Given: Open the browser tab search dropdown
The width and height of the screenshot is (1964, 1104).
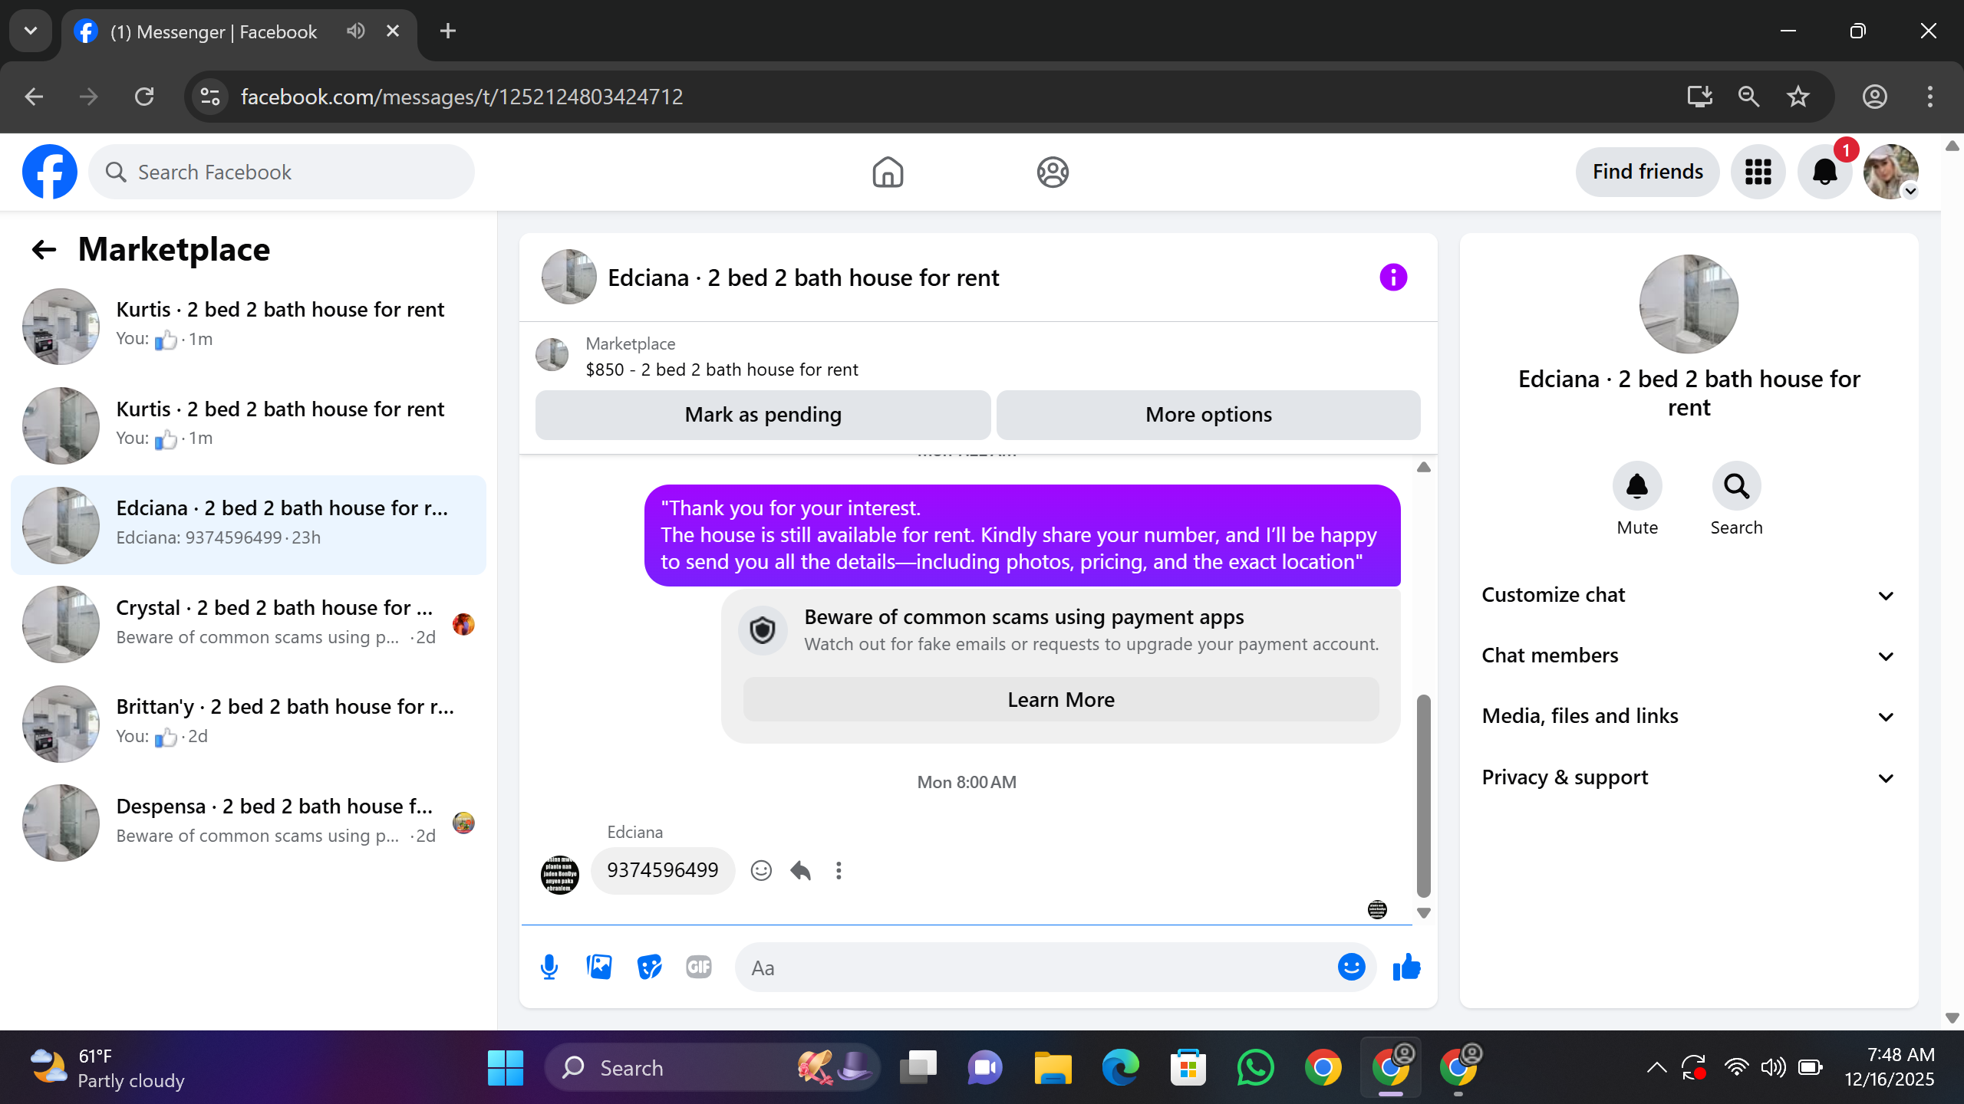Looking at the screenshot, I should pos(31,31).
